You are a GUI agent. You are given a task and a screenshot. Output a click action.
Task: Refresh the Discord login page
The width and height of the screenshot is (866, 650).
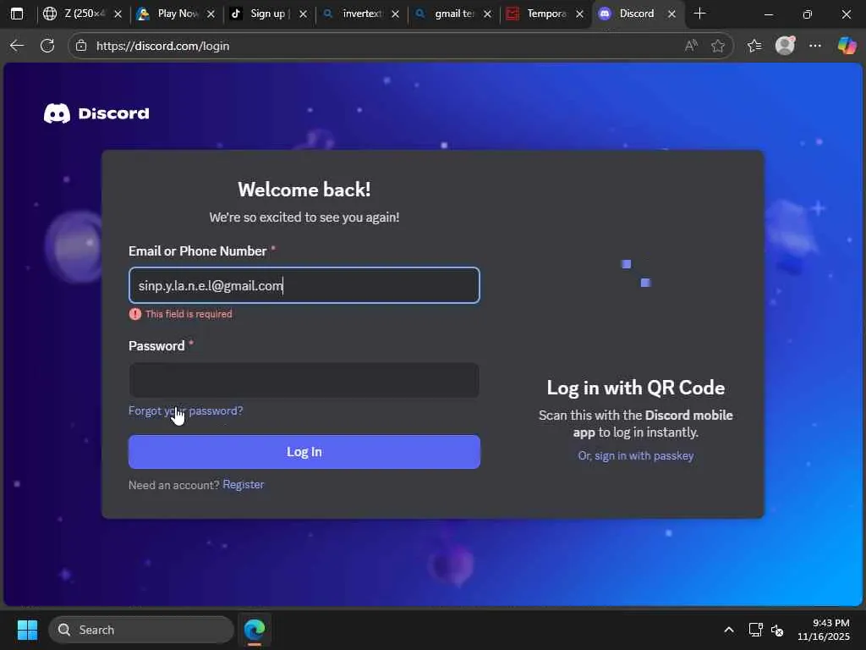point(47,46)
